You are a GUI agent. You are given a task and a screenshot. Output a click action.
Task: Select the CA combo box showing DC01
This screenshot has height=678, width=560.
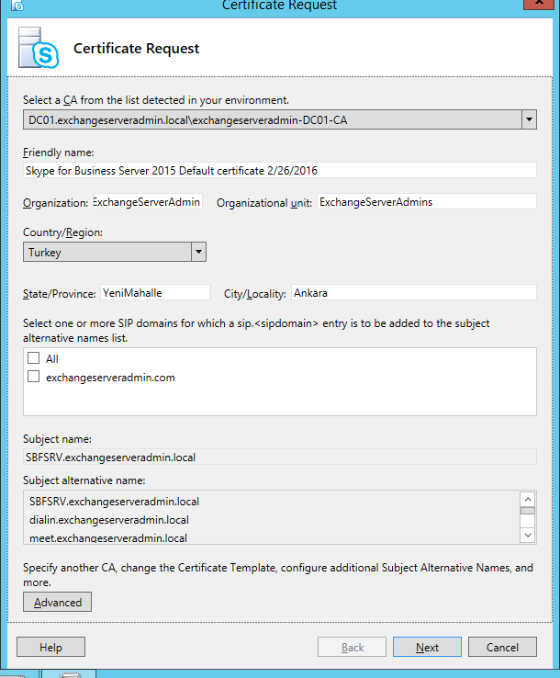[280, 119]
